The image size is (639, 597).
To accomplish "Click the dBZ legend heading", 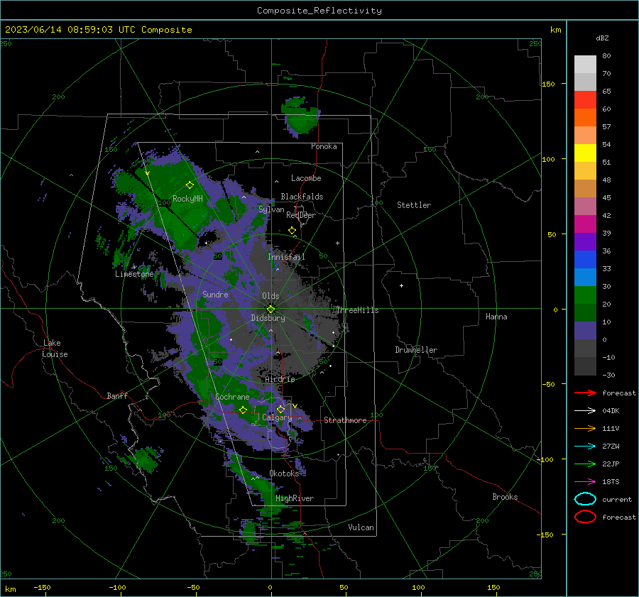I will tap(602, 38).
